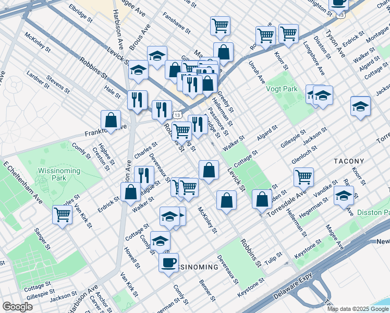
Task: Select school marker above the cafe marker
Action: (160, 242)
